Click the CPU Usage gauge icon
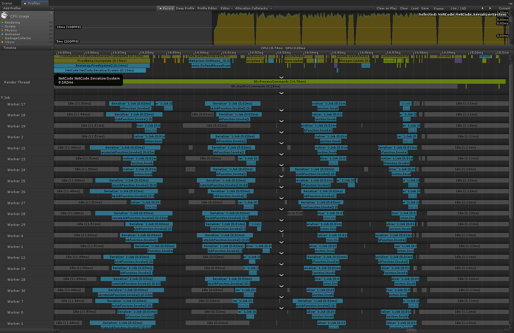The height and width of the screenshot is (333, 514). click(x=5, y=16)
